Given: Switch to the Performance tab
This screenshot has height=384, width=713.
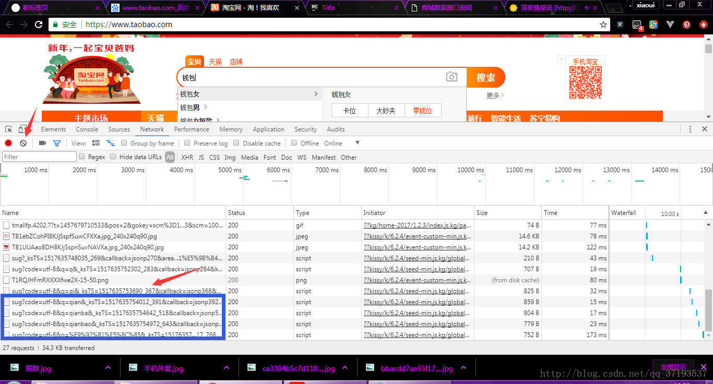Looking at the screenshot, I should click(192, 129).
